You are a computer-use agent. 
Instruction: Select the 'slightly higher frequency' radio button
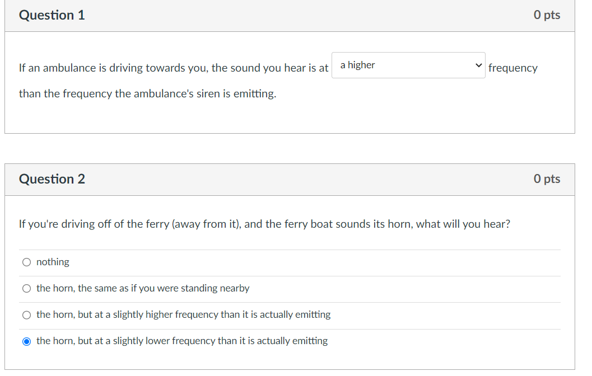click(26, 315)
